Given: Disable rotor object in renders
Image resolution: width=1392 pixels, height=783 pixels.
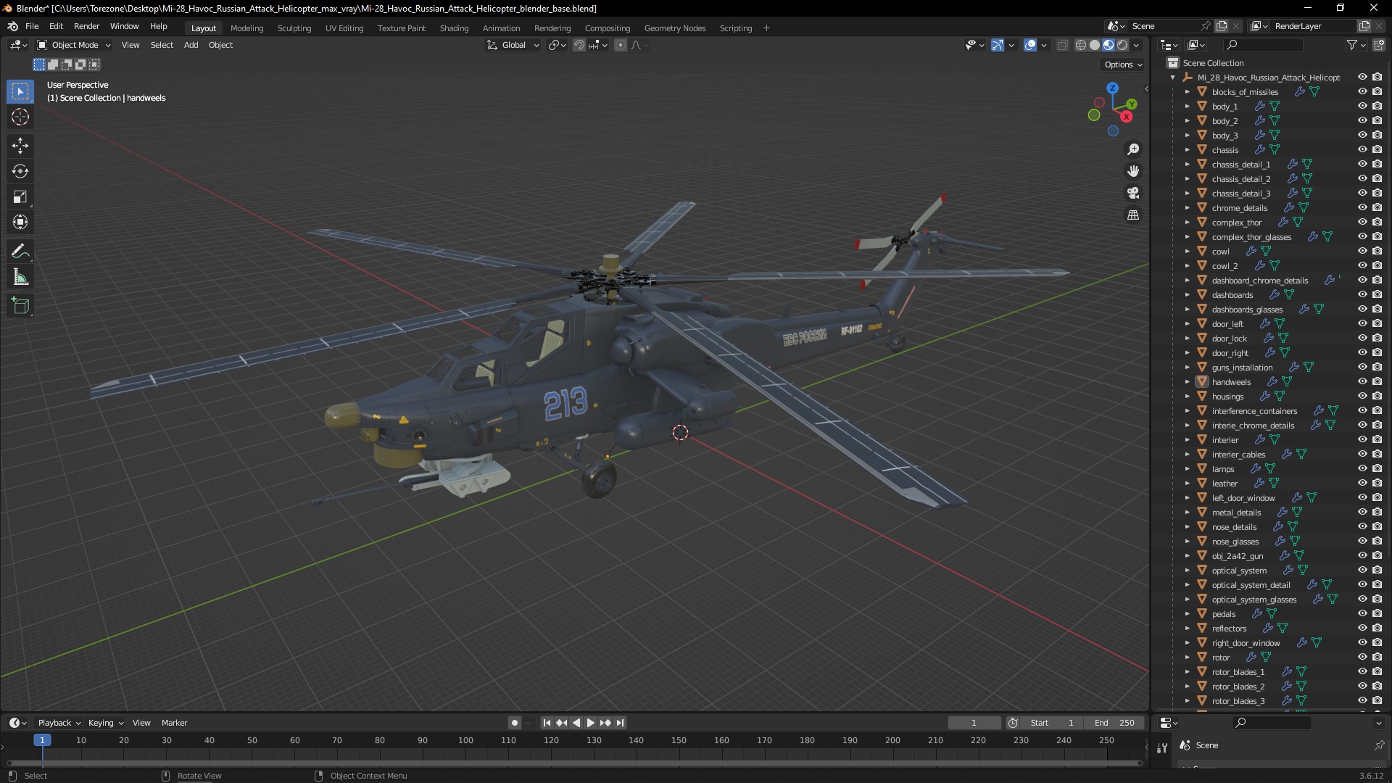Looking at the screenshot, I should click(x=1377, y=658).
